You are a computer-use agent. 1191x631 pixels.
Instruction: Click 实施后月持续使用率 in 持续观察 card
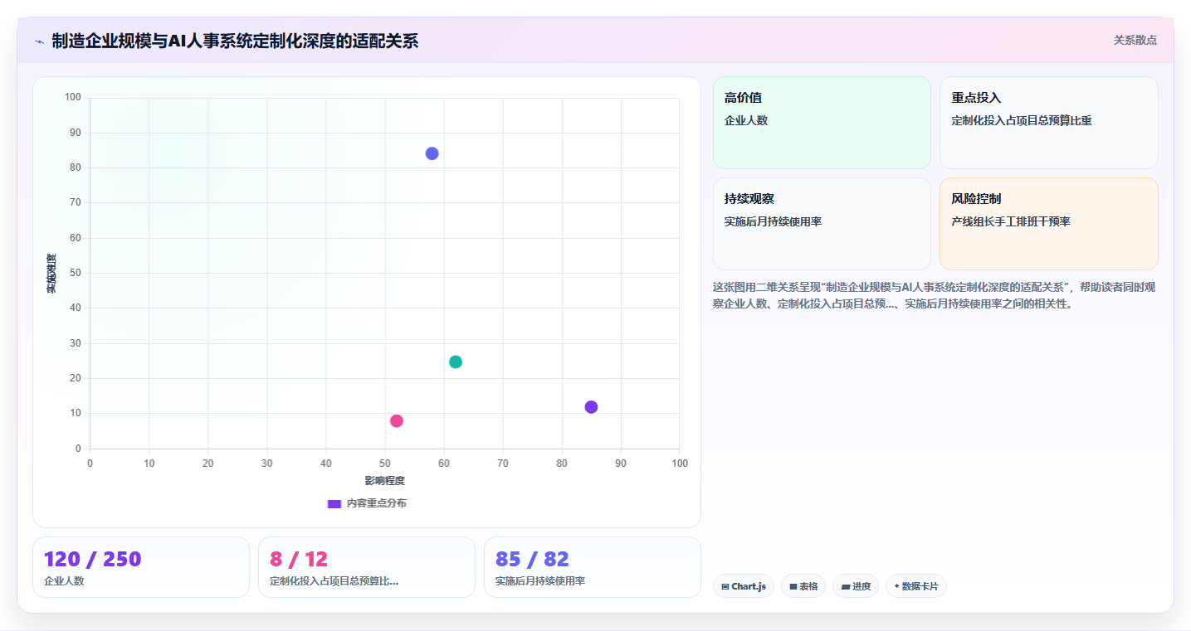[x=773, y=221]
